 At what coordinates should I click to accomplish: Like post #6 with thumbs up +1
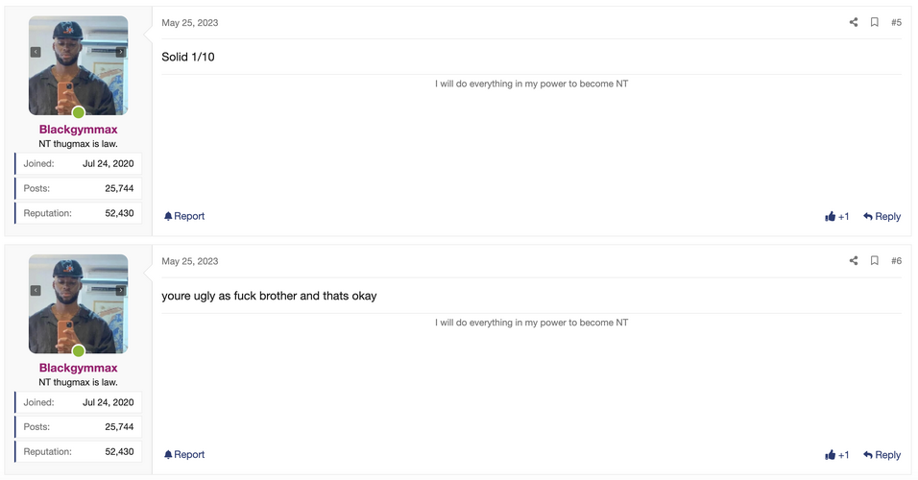coord(836,455)
